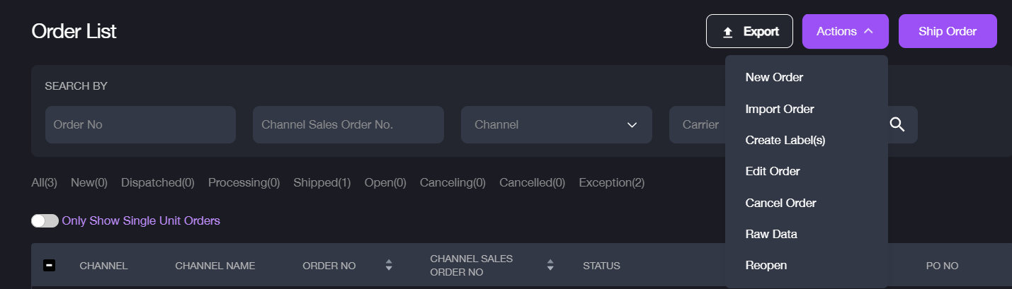The width and height of the screenshot is (1012, 289).
Task: Show the Exception(2) orders tab
Action: click(x=612, y=183)
